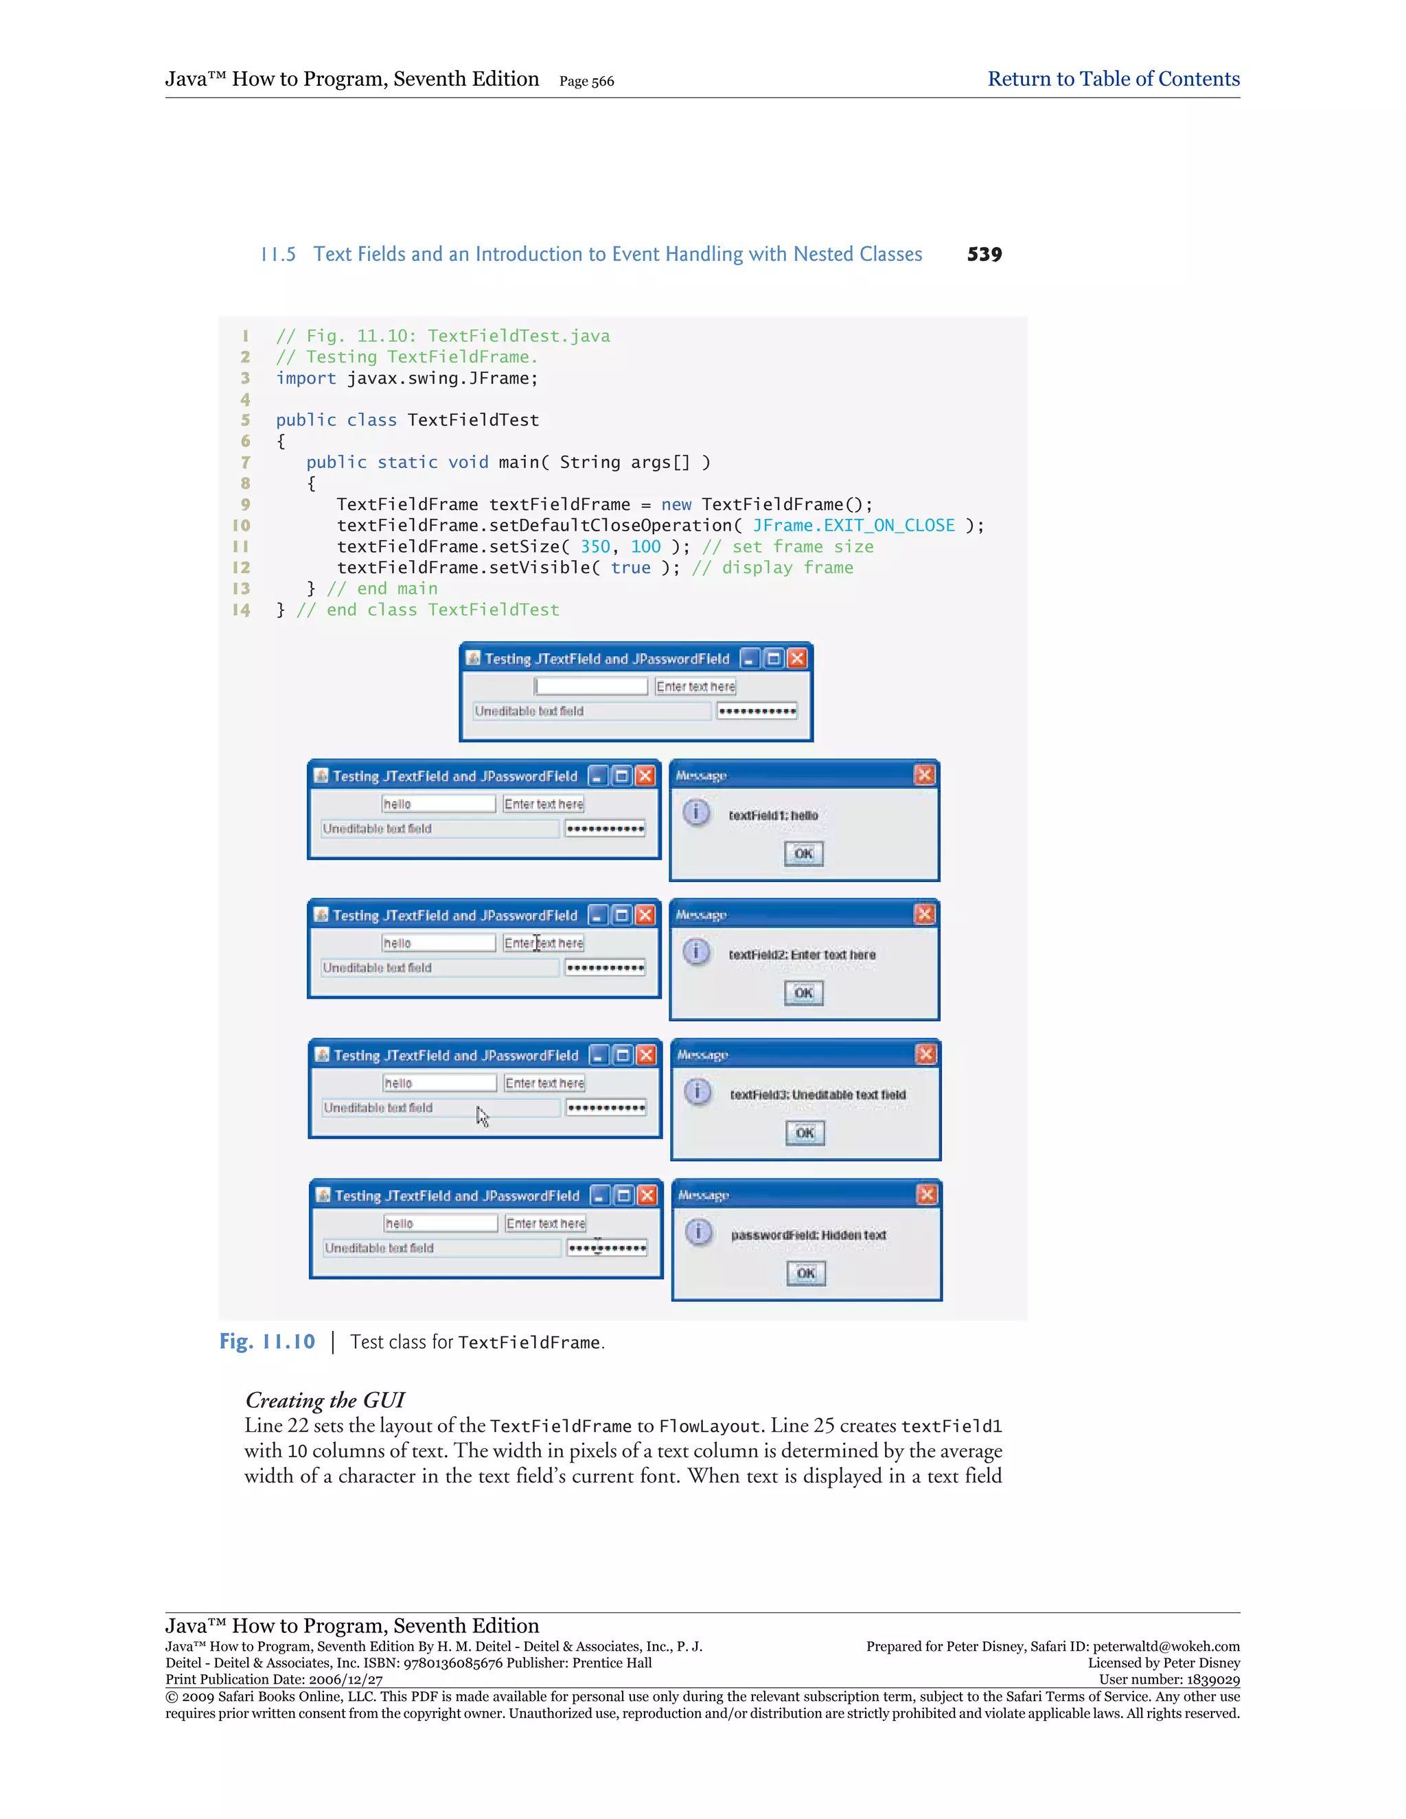Click Uneditable text field in bottom window
This screenshot has height=1819, width=1406.
(x=441, y=1248)
